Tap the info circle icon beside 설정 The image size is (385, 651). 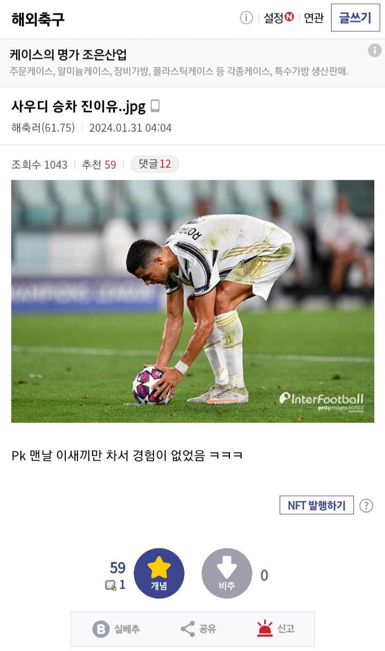pos(246,18)
